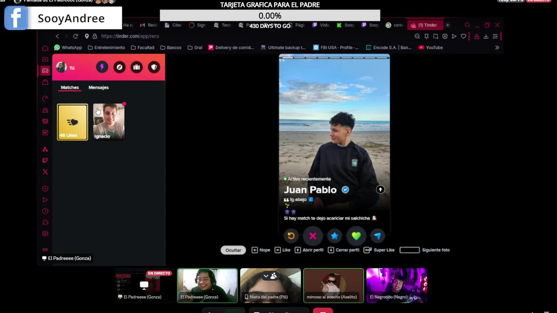Click the green heart Like button

click(356, 236)
